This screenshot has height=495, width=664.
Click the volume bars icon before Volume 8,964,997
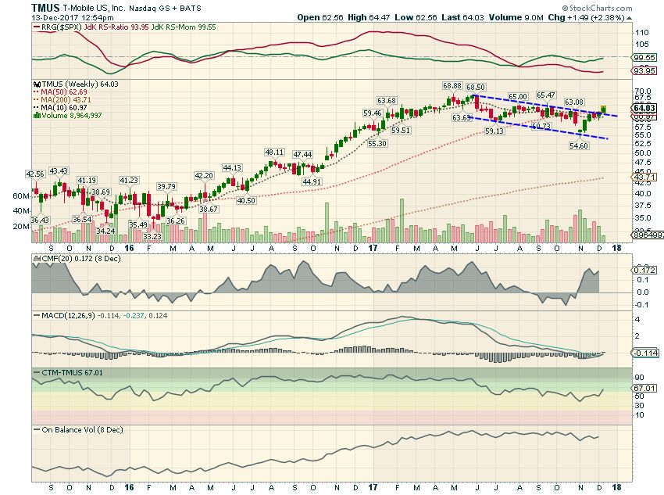37,115
